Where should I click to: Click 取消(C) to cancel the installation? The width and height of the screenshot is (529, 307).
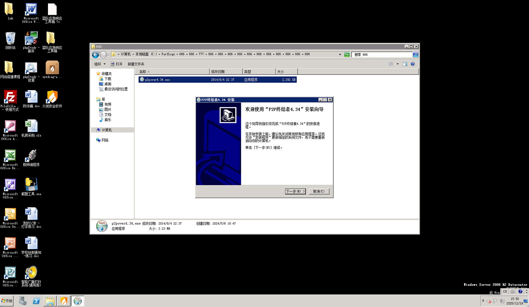[x=319, y=191]
